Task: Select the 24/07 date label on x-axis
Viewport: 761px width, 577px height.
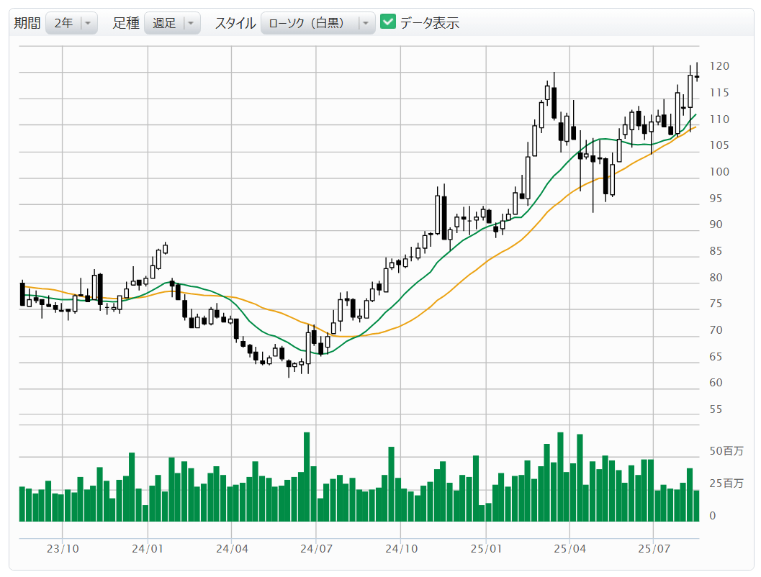Action: [317, 549]
